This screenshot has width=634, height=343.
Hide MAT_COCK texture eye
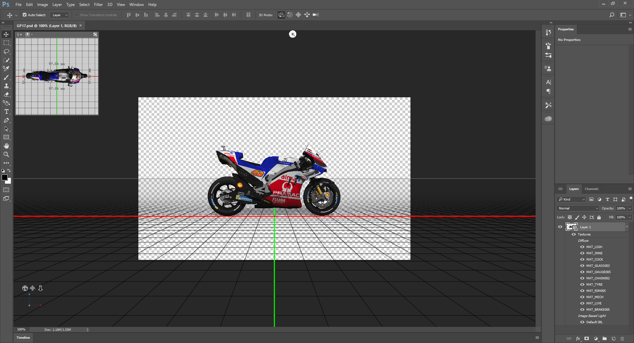[582, 260]
